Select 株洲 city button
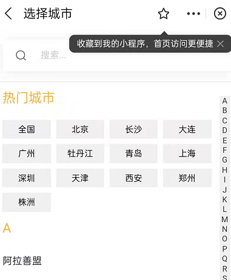Viewport: 231px width, 280px height. click(x=27, y=202)
